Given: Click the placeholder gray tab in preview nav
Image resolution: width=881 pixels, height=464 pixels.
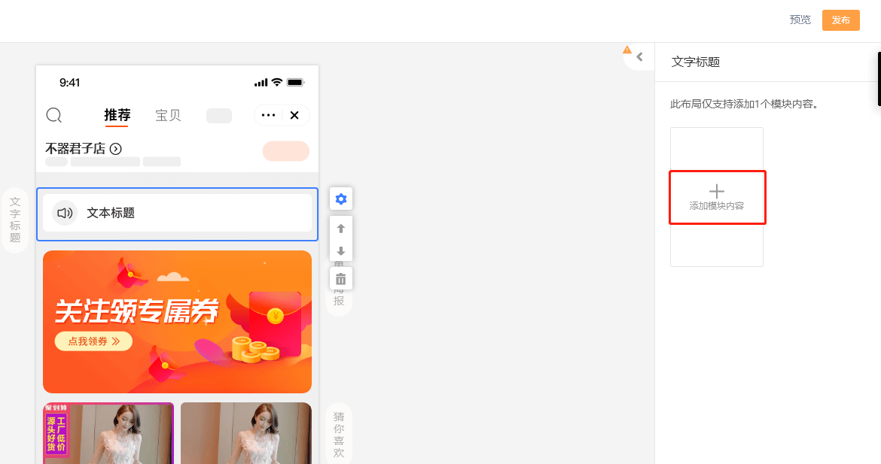Looking at the screenshot, I should tap(219, 116).
